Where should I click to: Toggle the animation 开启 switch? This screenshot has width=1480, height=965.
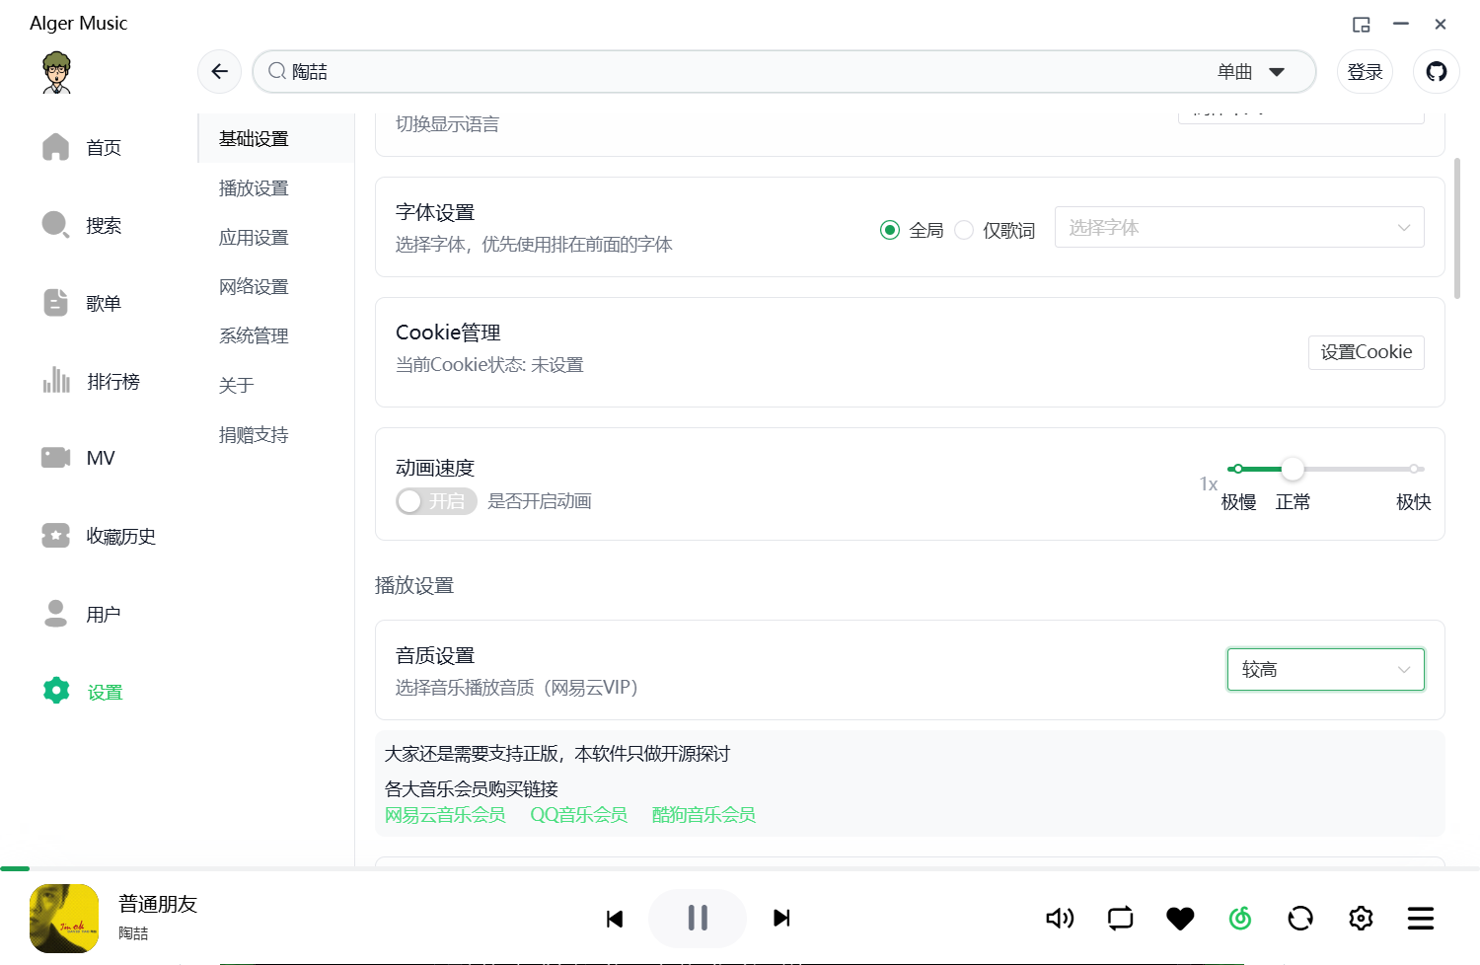436,501
